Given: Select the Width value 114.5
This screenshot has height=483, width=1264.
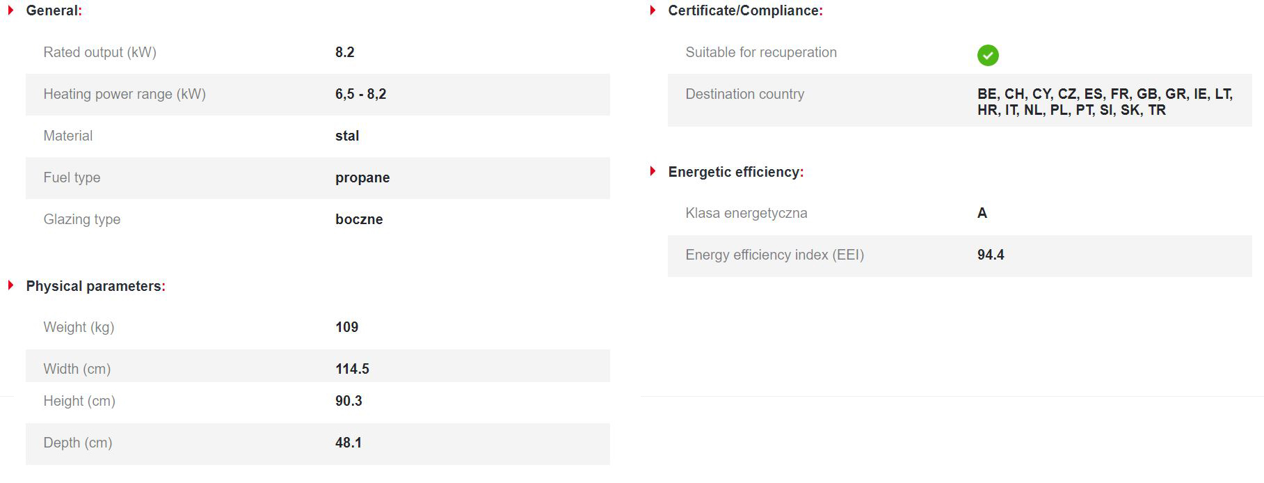Looking at the screenshot, I should (x=352, y=369).
